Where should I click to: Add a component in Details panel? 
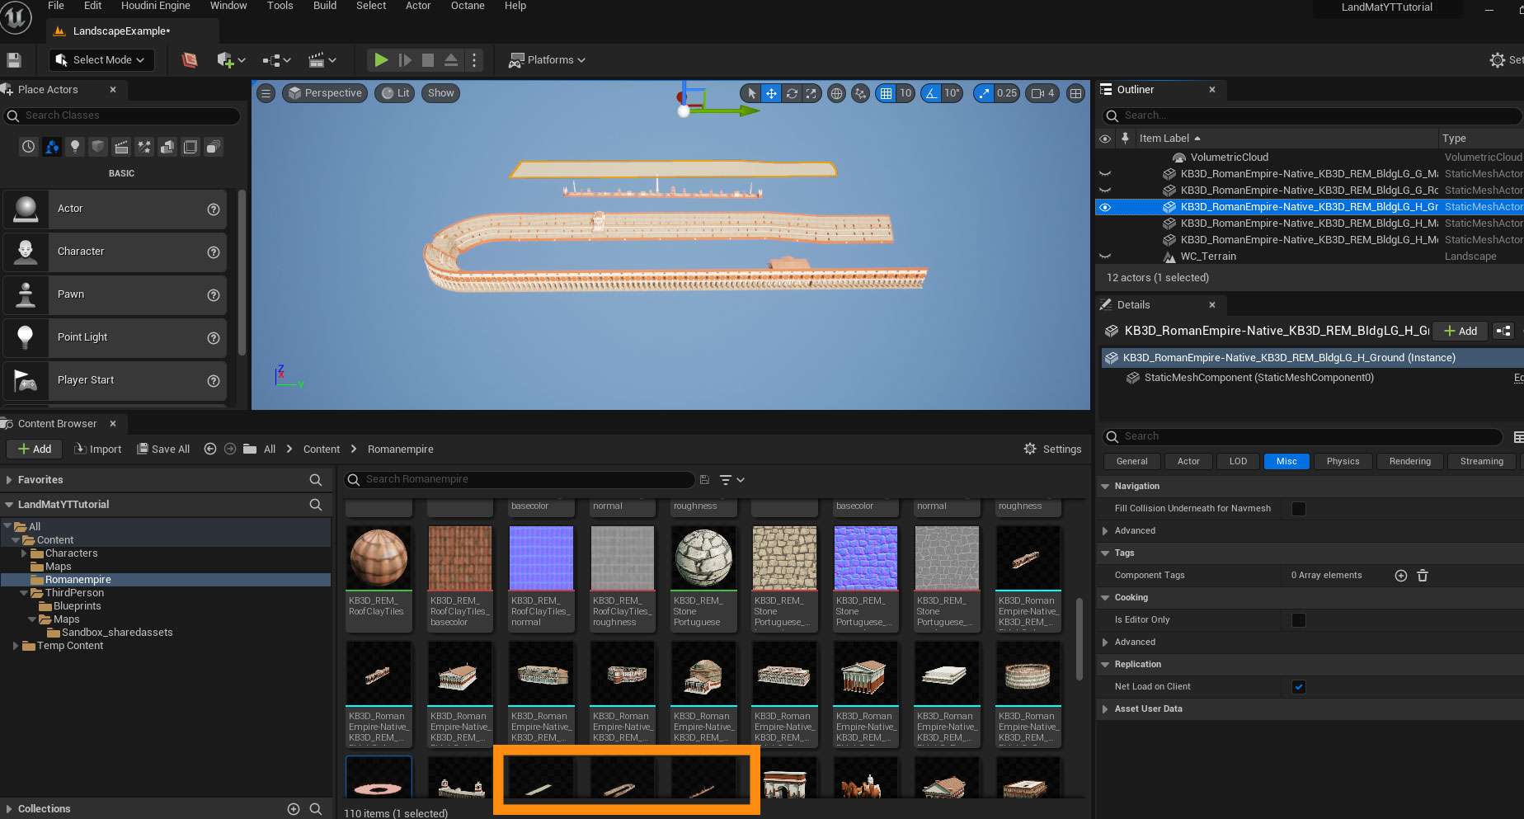[1460, 331]
